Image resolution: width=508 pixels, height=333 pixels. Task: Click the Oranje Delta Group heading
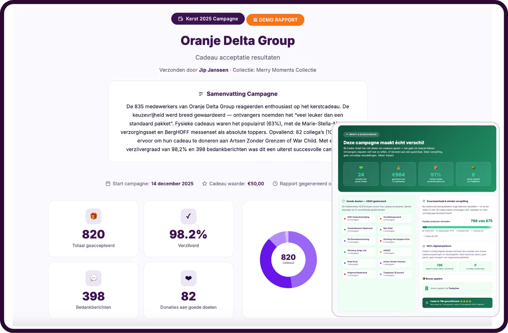(238, 41)
